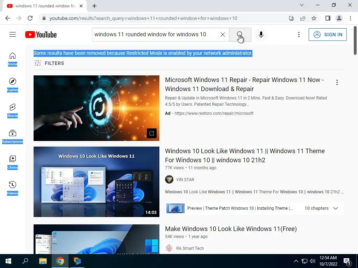Viewport: 358px width, 268px height.
Task: Click the magnifier search button
Action: pos(240,35)
